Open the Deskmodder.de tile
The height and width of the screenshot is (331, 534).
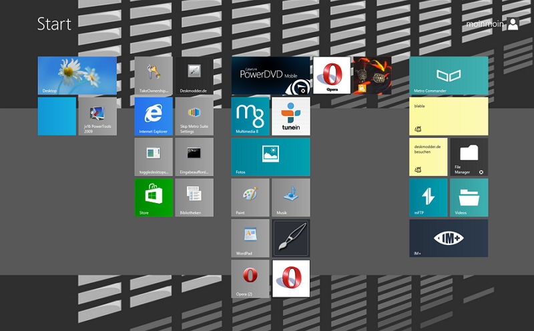point(194,75)
